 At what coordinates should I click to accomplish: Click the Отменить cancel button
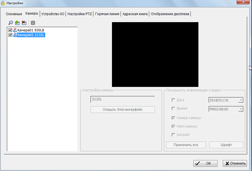pos(235,163)
